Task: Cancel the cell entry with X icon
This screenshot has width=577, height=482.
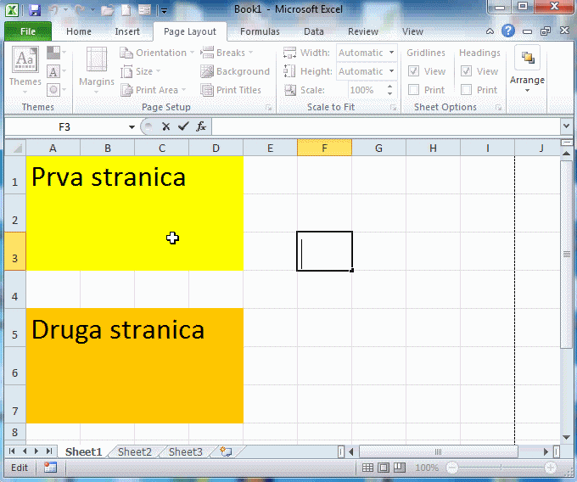Action: pos(166,126)
